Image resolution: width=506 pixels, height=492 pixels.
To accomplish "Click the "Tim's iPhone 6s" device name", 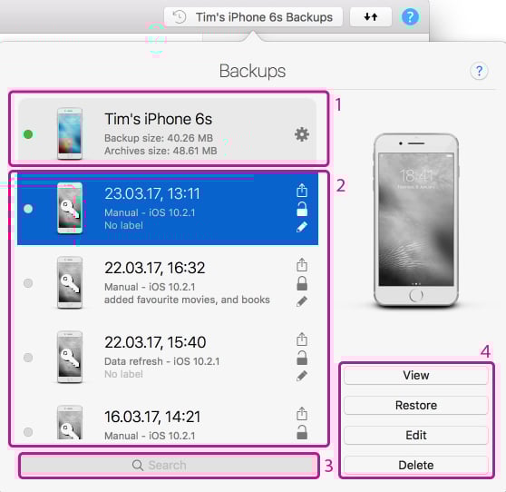I will click(158, 119).
